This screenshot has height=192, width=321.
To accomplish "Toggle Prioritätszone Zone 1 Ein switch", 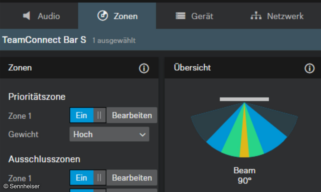I will point(88,115).
